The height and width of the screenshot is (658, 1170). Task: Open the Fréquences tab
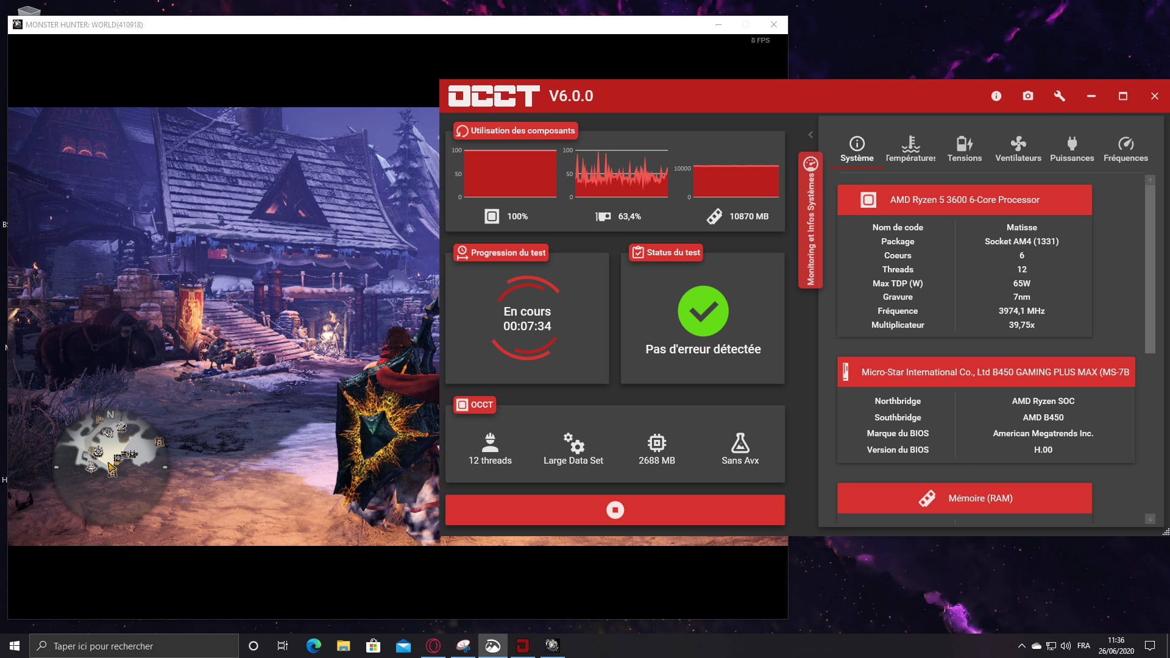click(x=1126, y=149)
